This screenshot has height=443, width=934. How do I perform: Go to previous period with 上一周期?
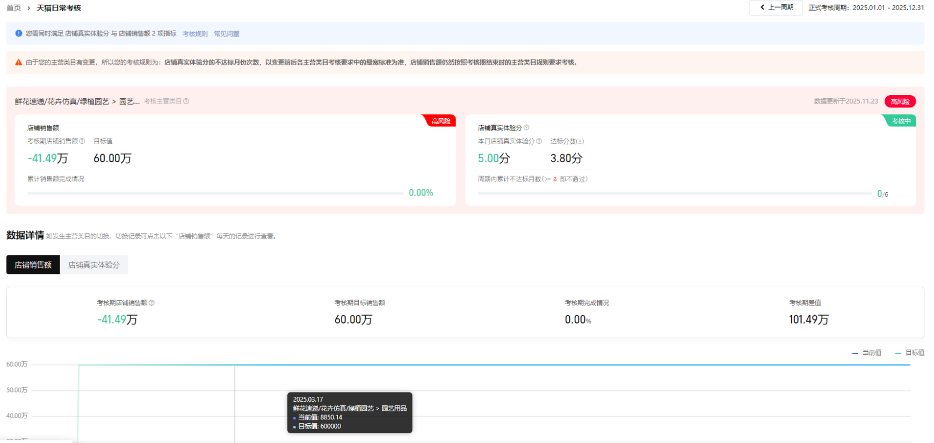pyautogui.click(x=776, y=8)
